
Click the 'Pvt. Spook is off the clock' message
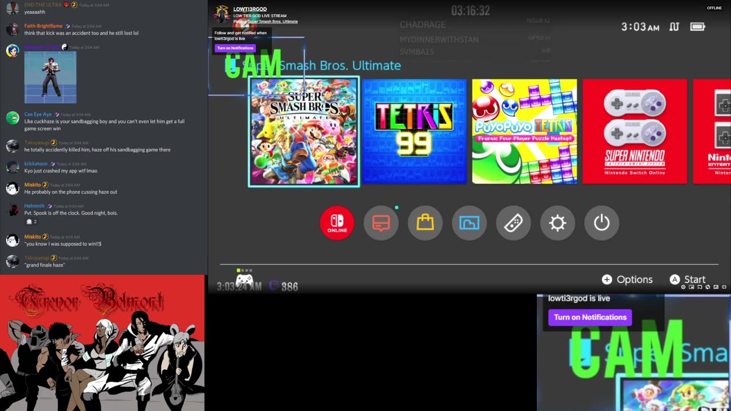click(71, 213)
